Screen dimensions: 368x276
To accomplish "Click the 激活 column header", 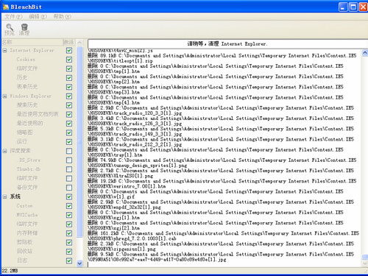I will click(68, 42).
